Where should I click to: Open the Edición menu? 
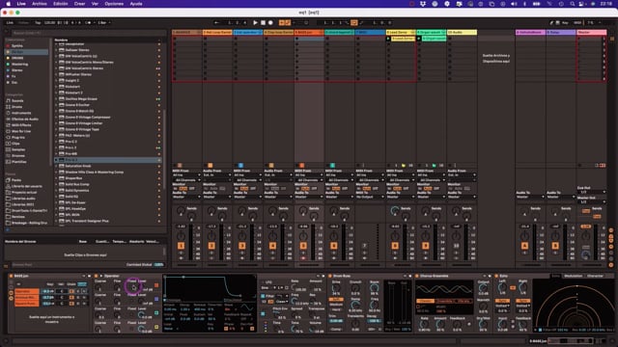coord(60,4)
